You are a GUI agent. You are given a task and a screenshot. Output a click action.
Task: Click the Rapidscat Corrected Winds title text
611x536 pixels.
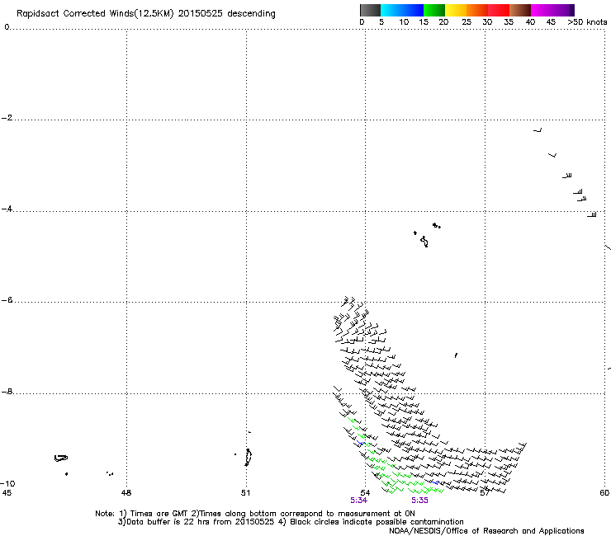[146, 13]
